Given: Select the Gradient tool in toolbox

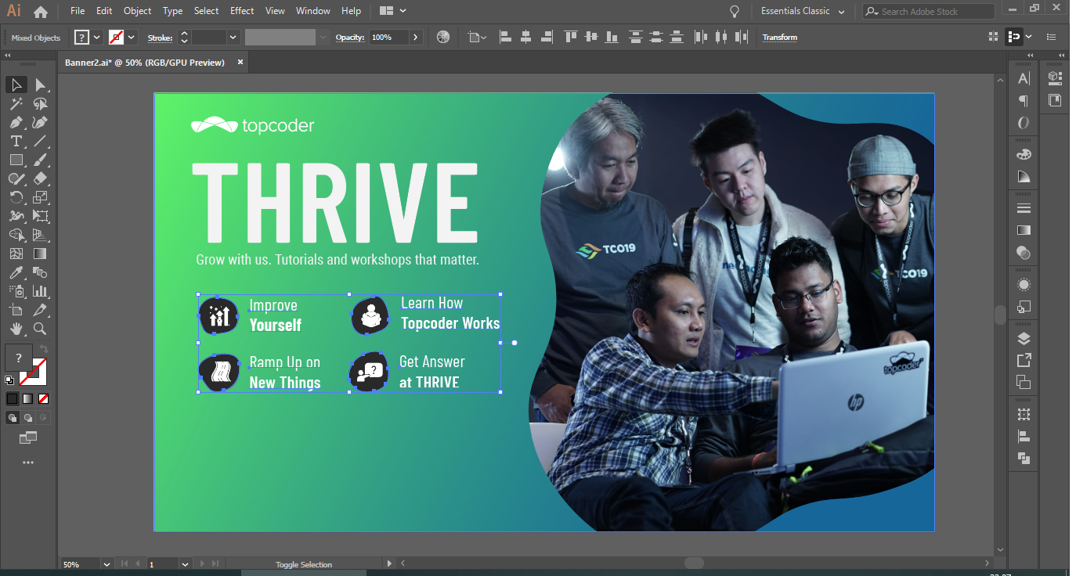Looking at the screenshot, I should point(41,254).
